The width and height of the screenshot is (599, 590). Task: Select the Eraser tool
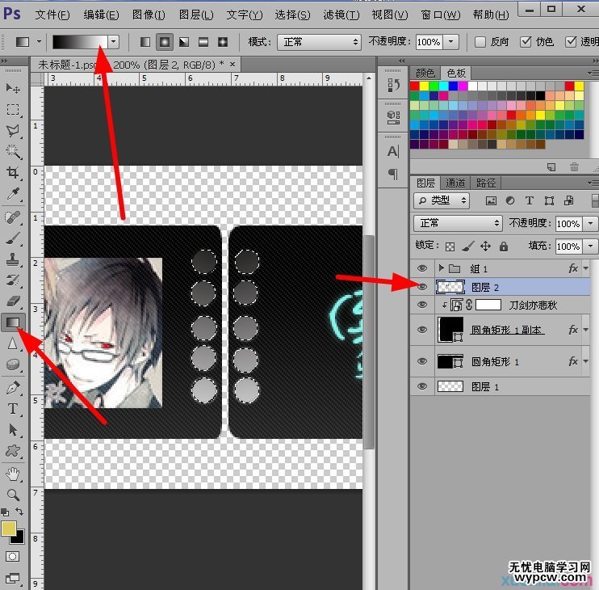coord(13,301)
